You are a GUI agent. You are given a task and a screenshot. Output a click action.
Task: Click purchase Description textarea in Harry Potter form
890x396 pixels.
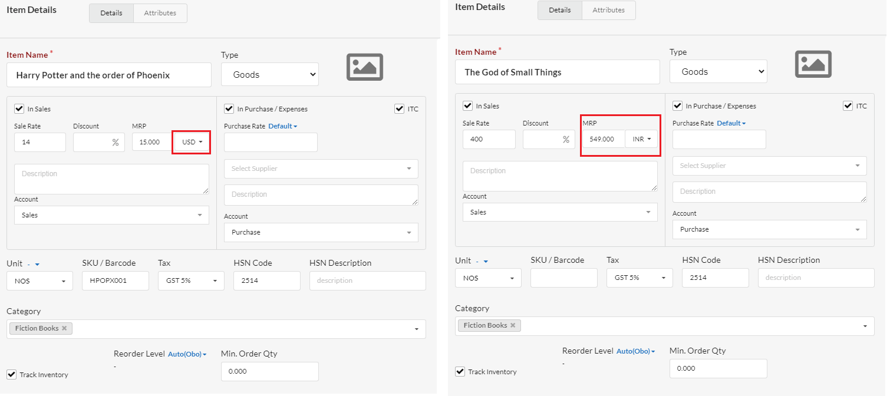pyautogui.click(x=321, y=195)
